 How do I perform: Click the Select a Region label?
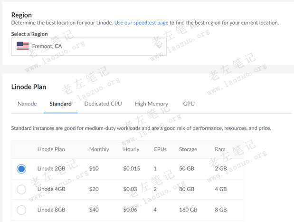(29, 34)
